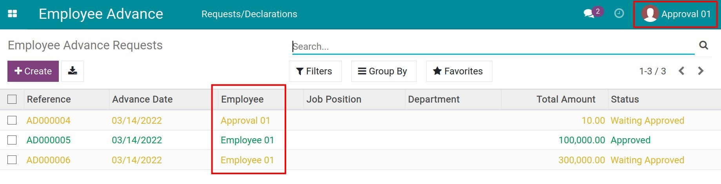Check the AD000006 row checkbox

12,160
